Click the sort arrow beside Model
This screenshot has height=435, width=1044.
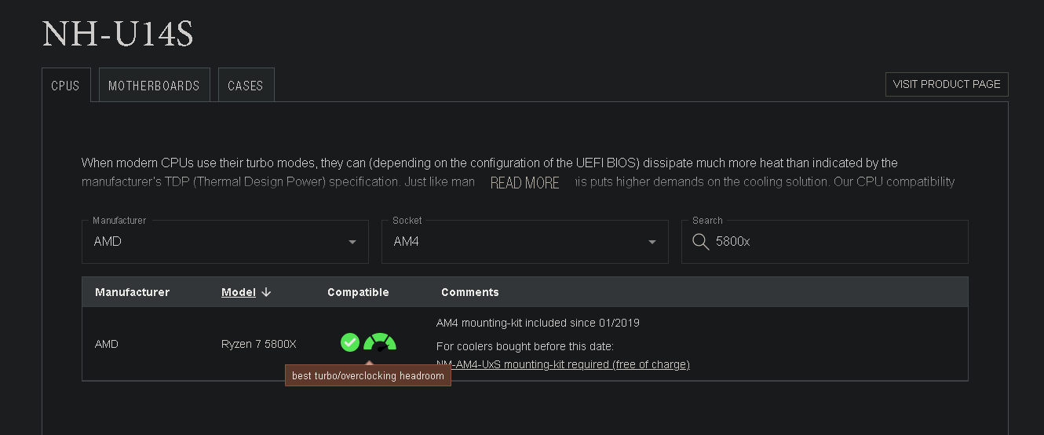(266, 292)
